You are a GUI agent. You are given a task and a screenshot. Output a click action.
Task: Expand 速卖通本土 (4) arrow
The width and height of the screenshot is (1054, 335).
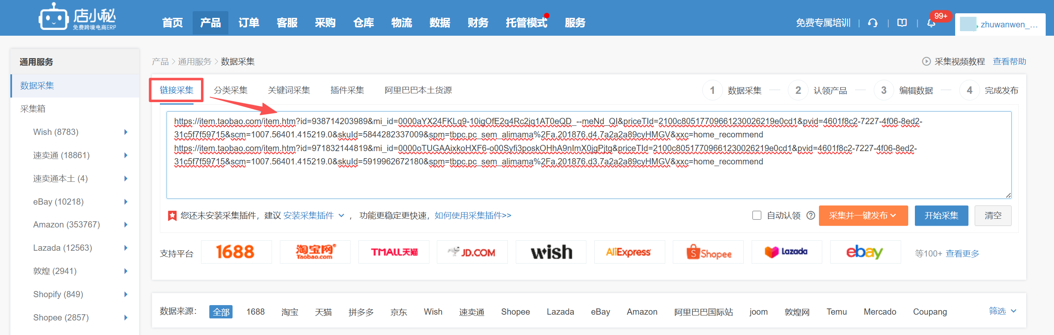pos(126,179)
